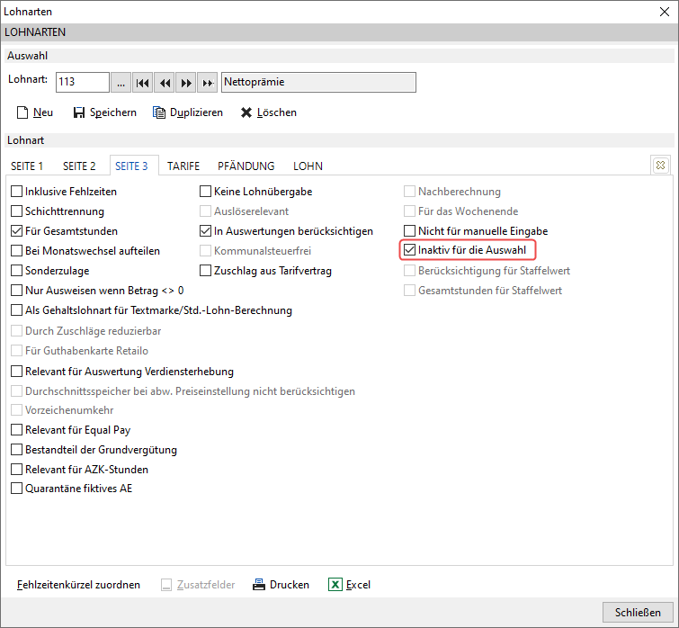Open the TARIFE tab

click(183, 166)
